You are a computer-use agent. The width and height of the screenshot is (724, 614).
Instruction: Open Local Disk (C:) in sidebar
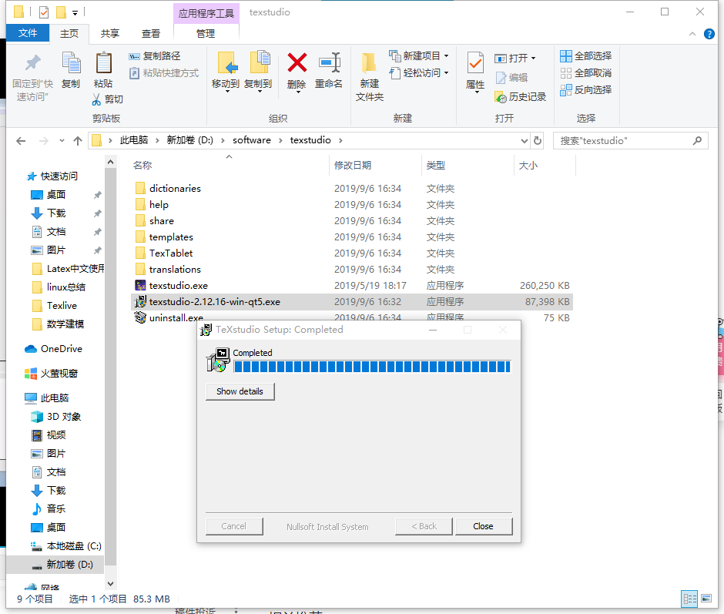73,545
